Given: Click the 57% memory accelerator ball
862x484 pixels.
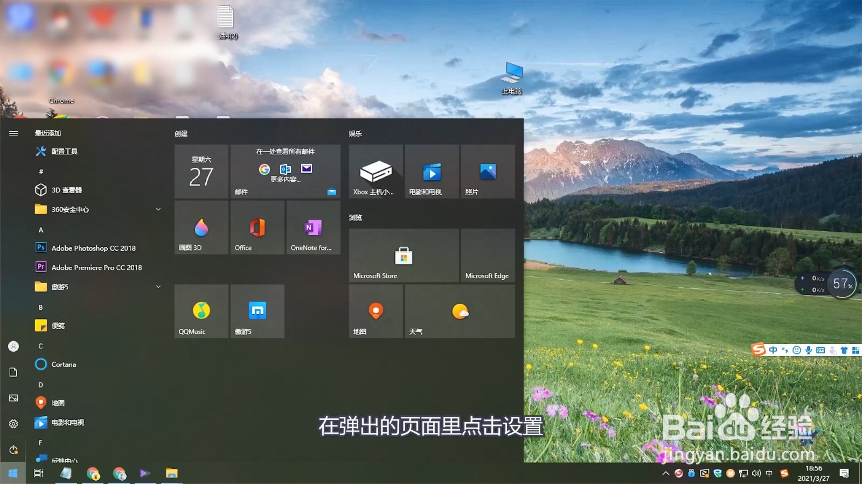Looking at the screenshot, I should coord(842,283).
